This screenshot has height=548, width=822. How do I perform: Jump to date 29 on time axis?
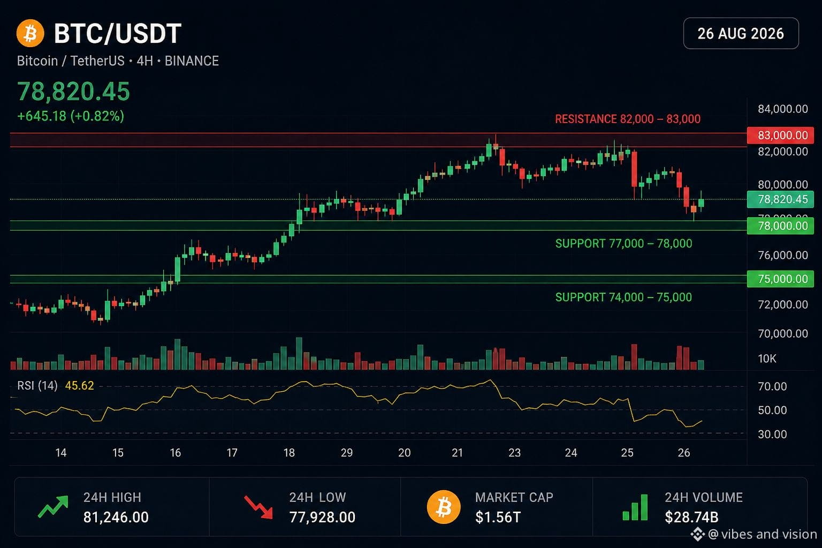click(x=347, y=453)
